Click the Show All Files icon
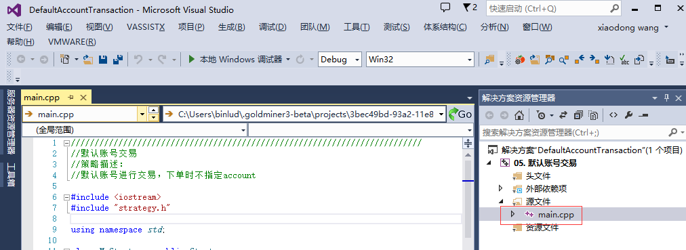686x250 pixels. coord(593,115)
